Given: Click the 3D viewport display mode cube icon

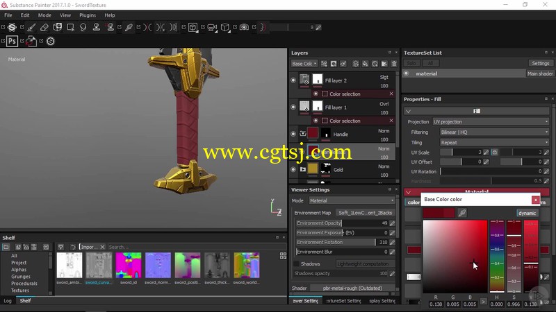Looking at the screenshot, I should (x=193, y=27).
